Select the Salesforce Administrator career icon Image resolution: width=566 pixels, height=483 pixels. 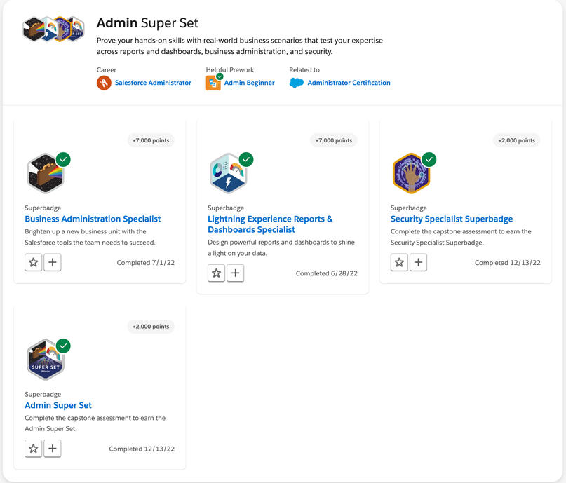coord(104,83)
